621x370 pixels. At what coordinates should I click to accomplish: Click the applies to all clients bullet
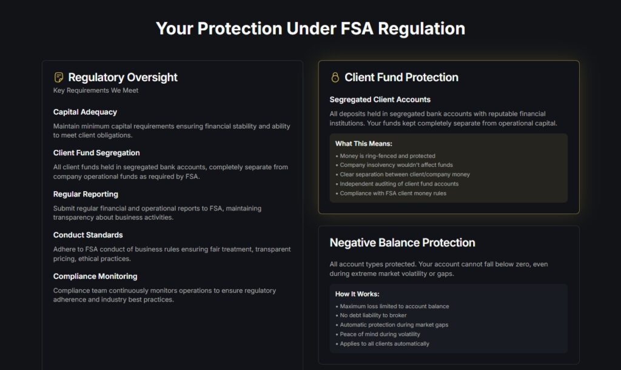click(x=384, y=344)
